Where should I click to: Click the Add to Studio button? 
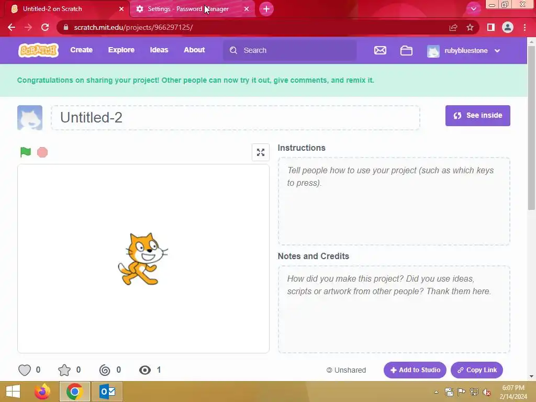(x=415, y=370)
